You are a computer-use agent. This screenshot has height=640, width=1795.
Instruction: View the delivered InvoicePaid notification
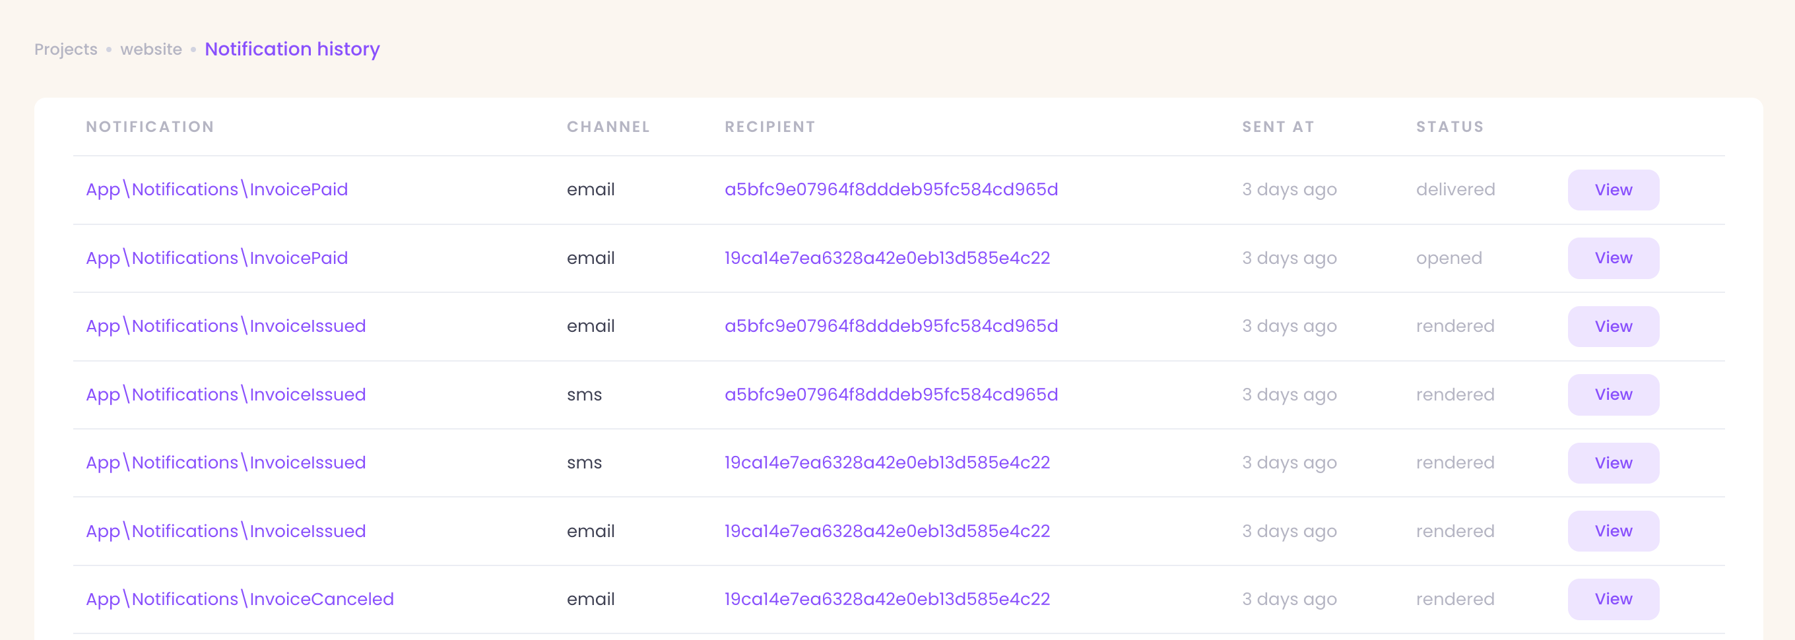(x=1612, y=189)
